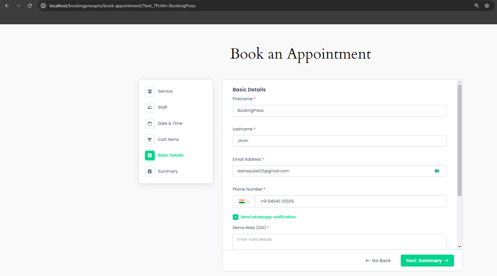Click the Demo Note text area
Viewport: 497px width, 276px height.
tap(339, 241)
